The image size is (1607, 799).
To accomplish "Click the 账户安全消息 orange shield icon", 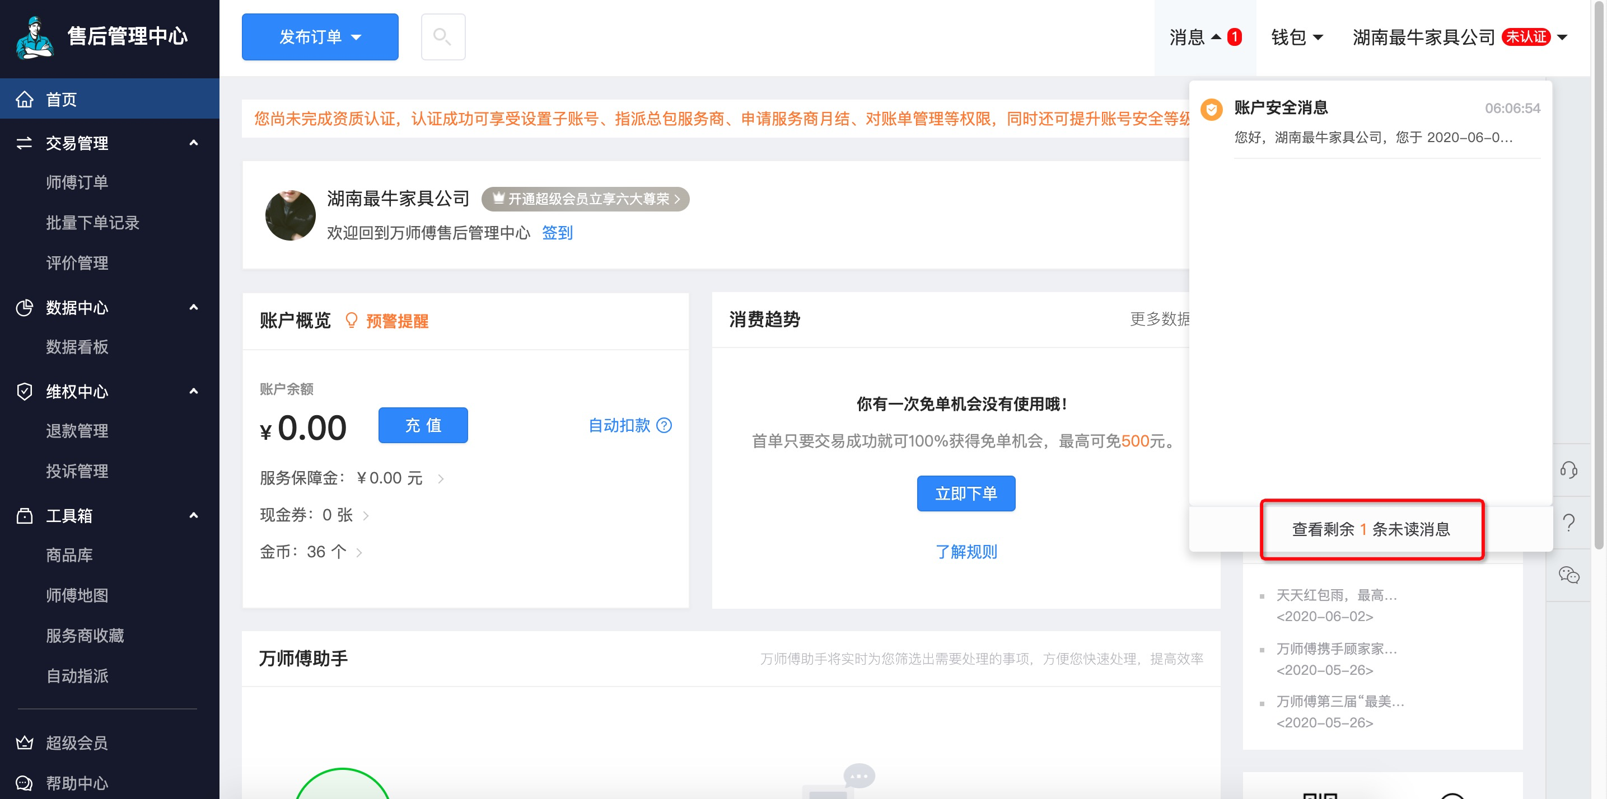I will point(1211,110).
